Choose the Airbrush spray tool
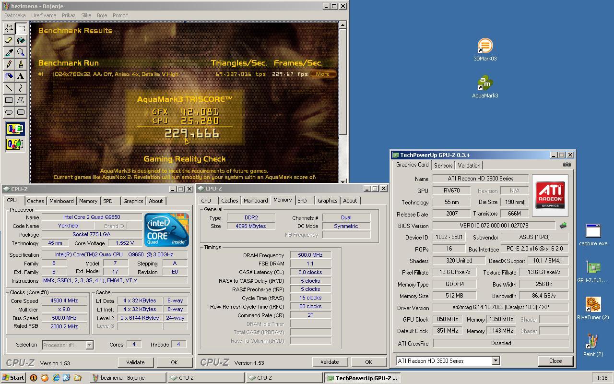 click(9, 76)
